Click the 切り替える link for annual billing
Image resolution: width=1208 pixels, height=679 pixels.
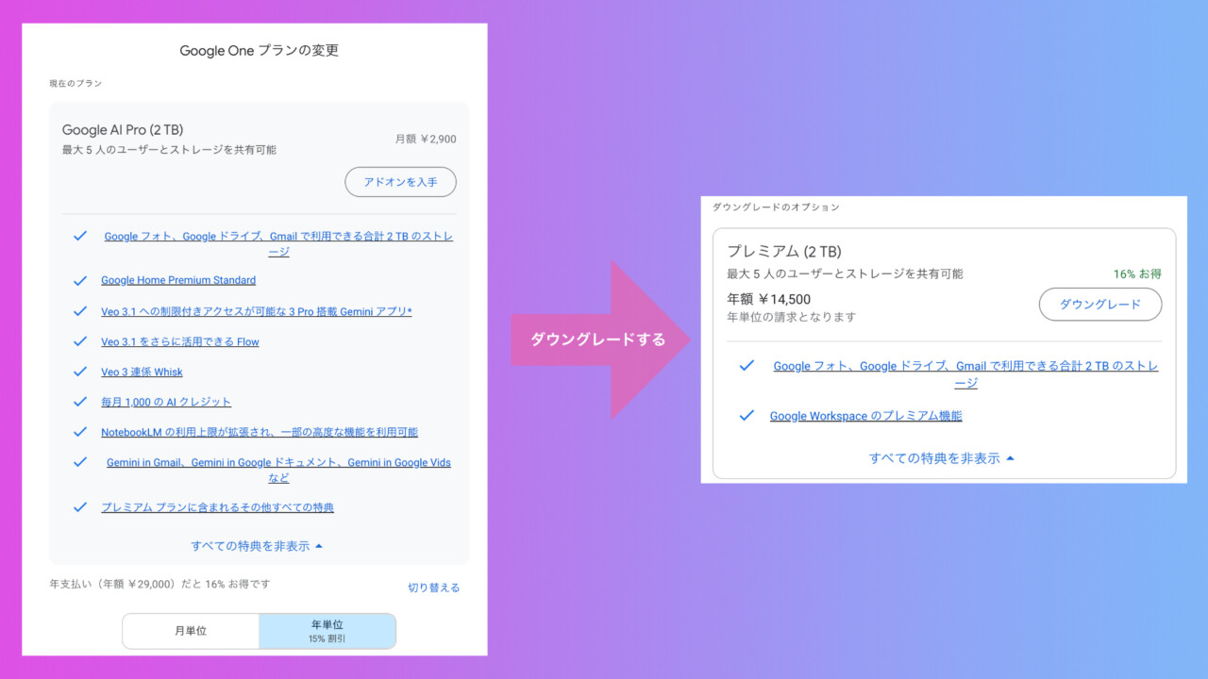(x=433, y=588)
